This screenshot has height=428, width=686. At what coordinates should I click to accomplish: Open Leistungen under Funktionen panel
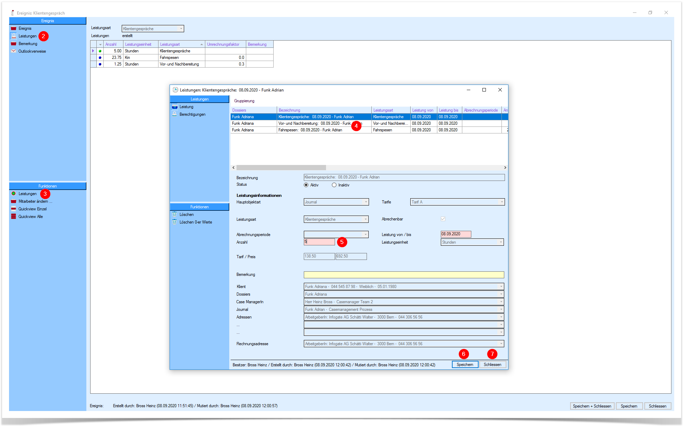27,194
